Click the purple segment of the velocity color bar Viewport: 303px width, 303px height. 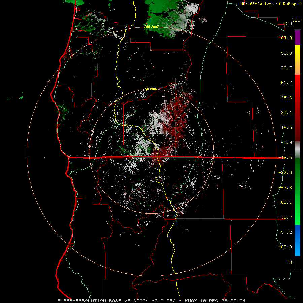[x=297, y=37]
